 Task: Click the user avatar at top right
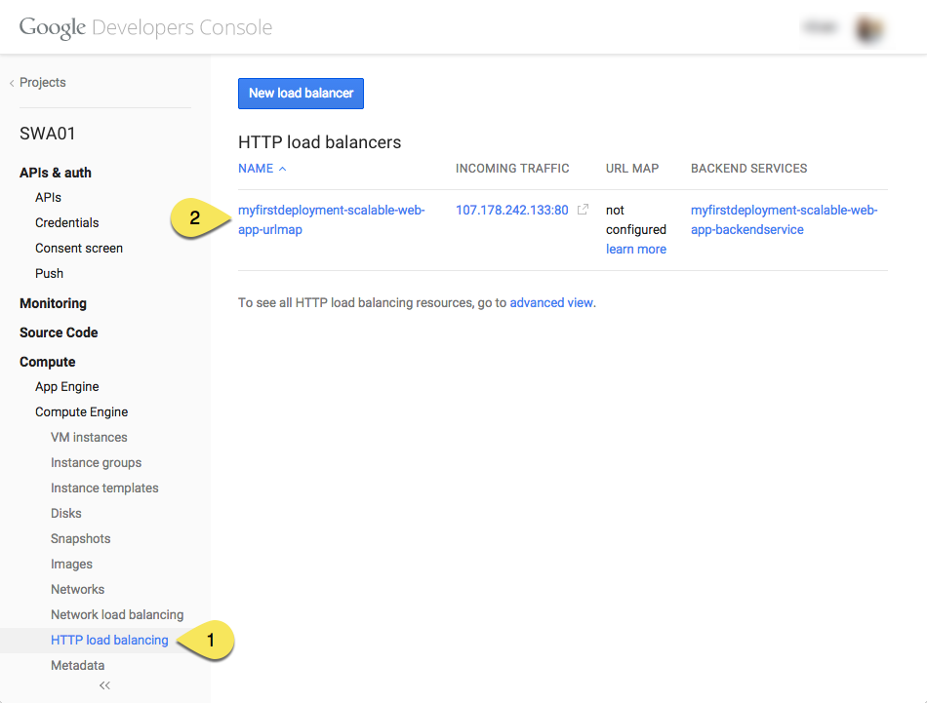click(x=868, y=27)
